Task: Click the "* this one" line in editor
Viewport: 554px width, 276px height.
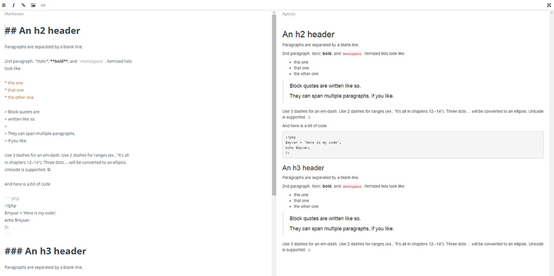Action: tap(13, 83)
